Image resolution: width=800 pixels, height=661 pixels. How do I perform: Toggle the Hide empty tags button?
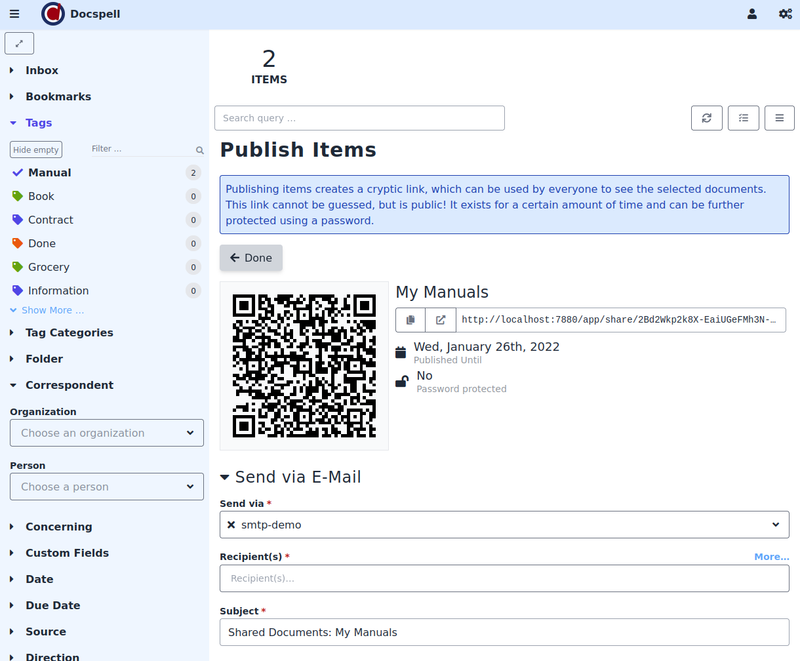(x=36, y=150)
